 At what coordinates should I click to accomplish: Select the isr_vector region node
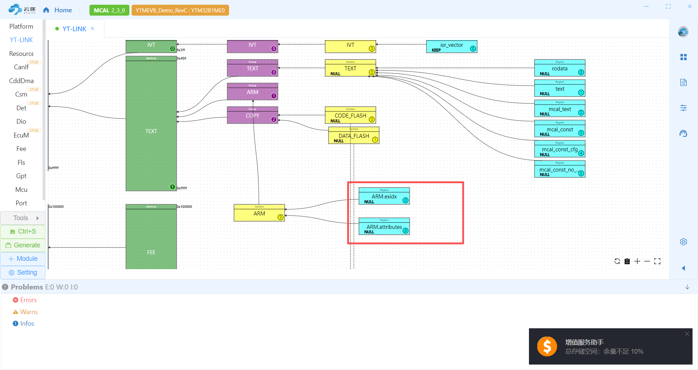click(452, 46)
